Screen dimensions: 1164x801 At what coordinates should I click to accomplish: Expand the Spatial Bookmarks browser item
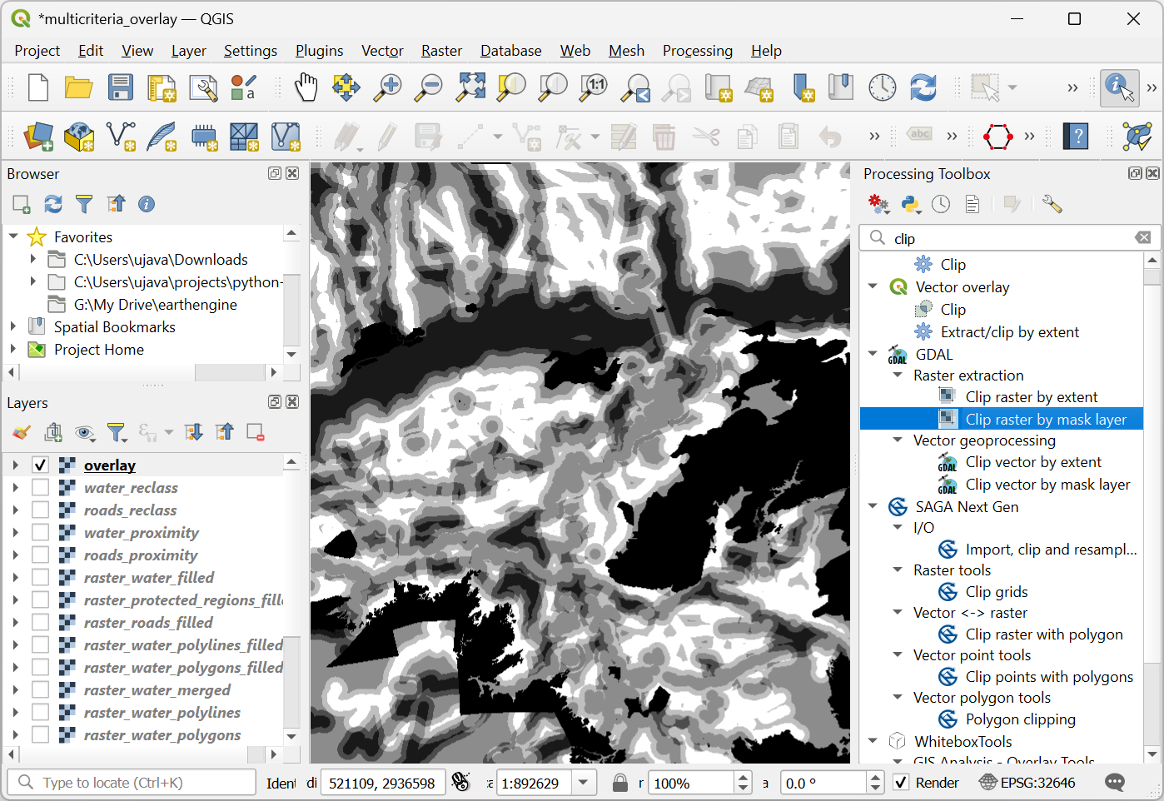click(x=13, y=327)
